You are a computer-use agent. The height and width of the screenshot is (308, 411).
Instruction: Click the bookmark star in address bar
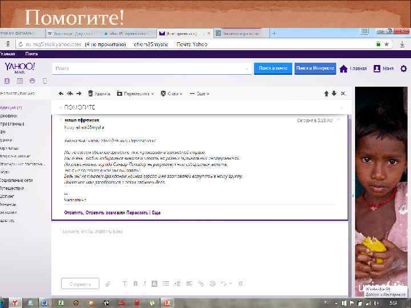(x=386, y=44)
